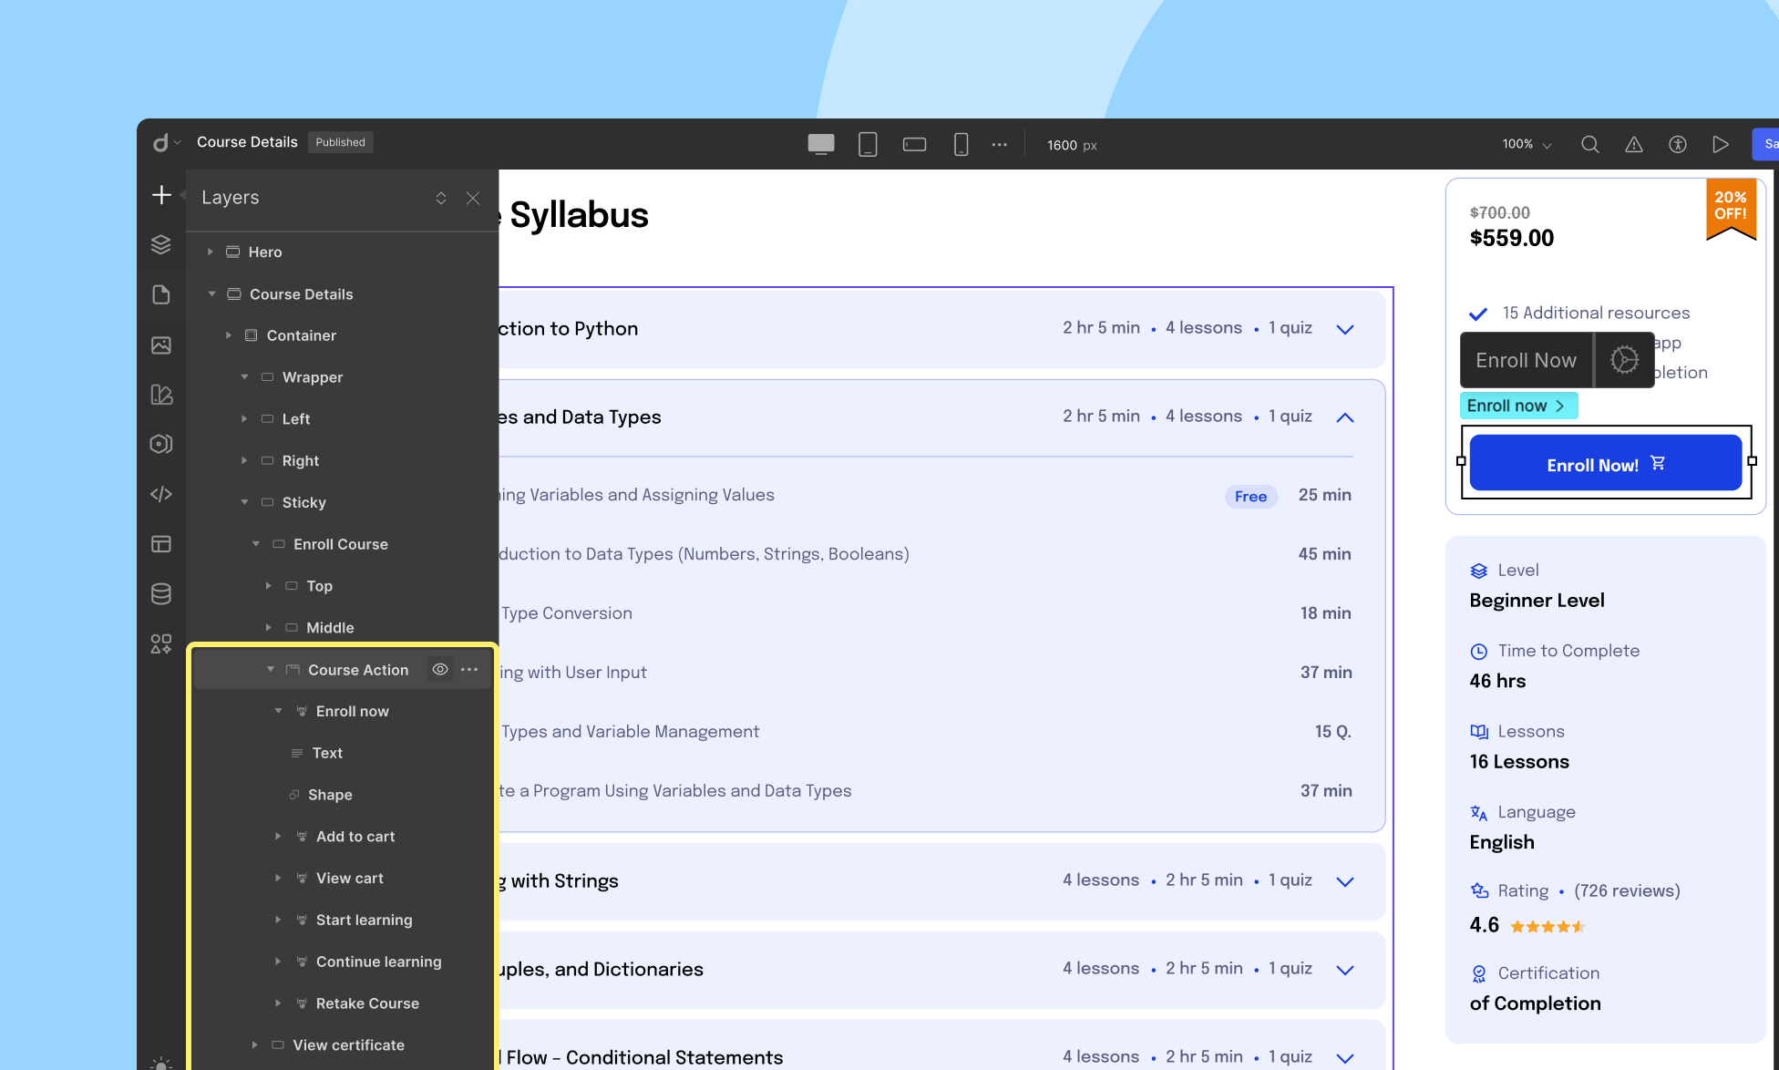Open the components hexagon sidebar icon
Viewport: 1779px width, 1070px height.
[161, 444]
